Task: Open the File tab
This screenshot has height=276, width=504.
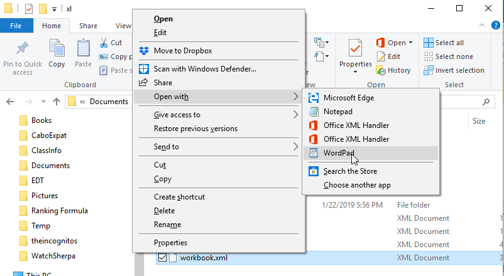Action: pyautogui.click(x=17, y=26)
